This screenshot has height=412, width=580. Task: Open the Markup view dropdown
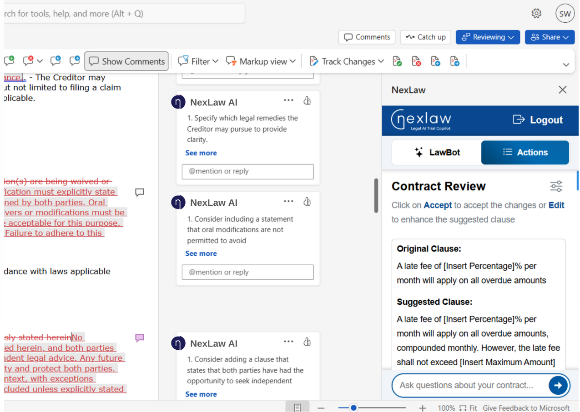(x=261, y=61)
